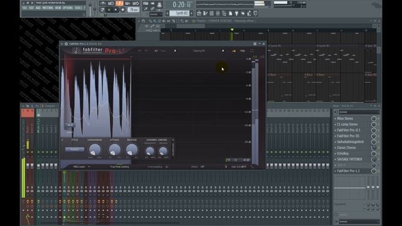Open the PATTERNS menu
402x226 pixels.
[48, 8]
